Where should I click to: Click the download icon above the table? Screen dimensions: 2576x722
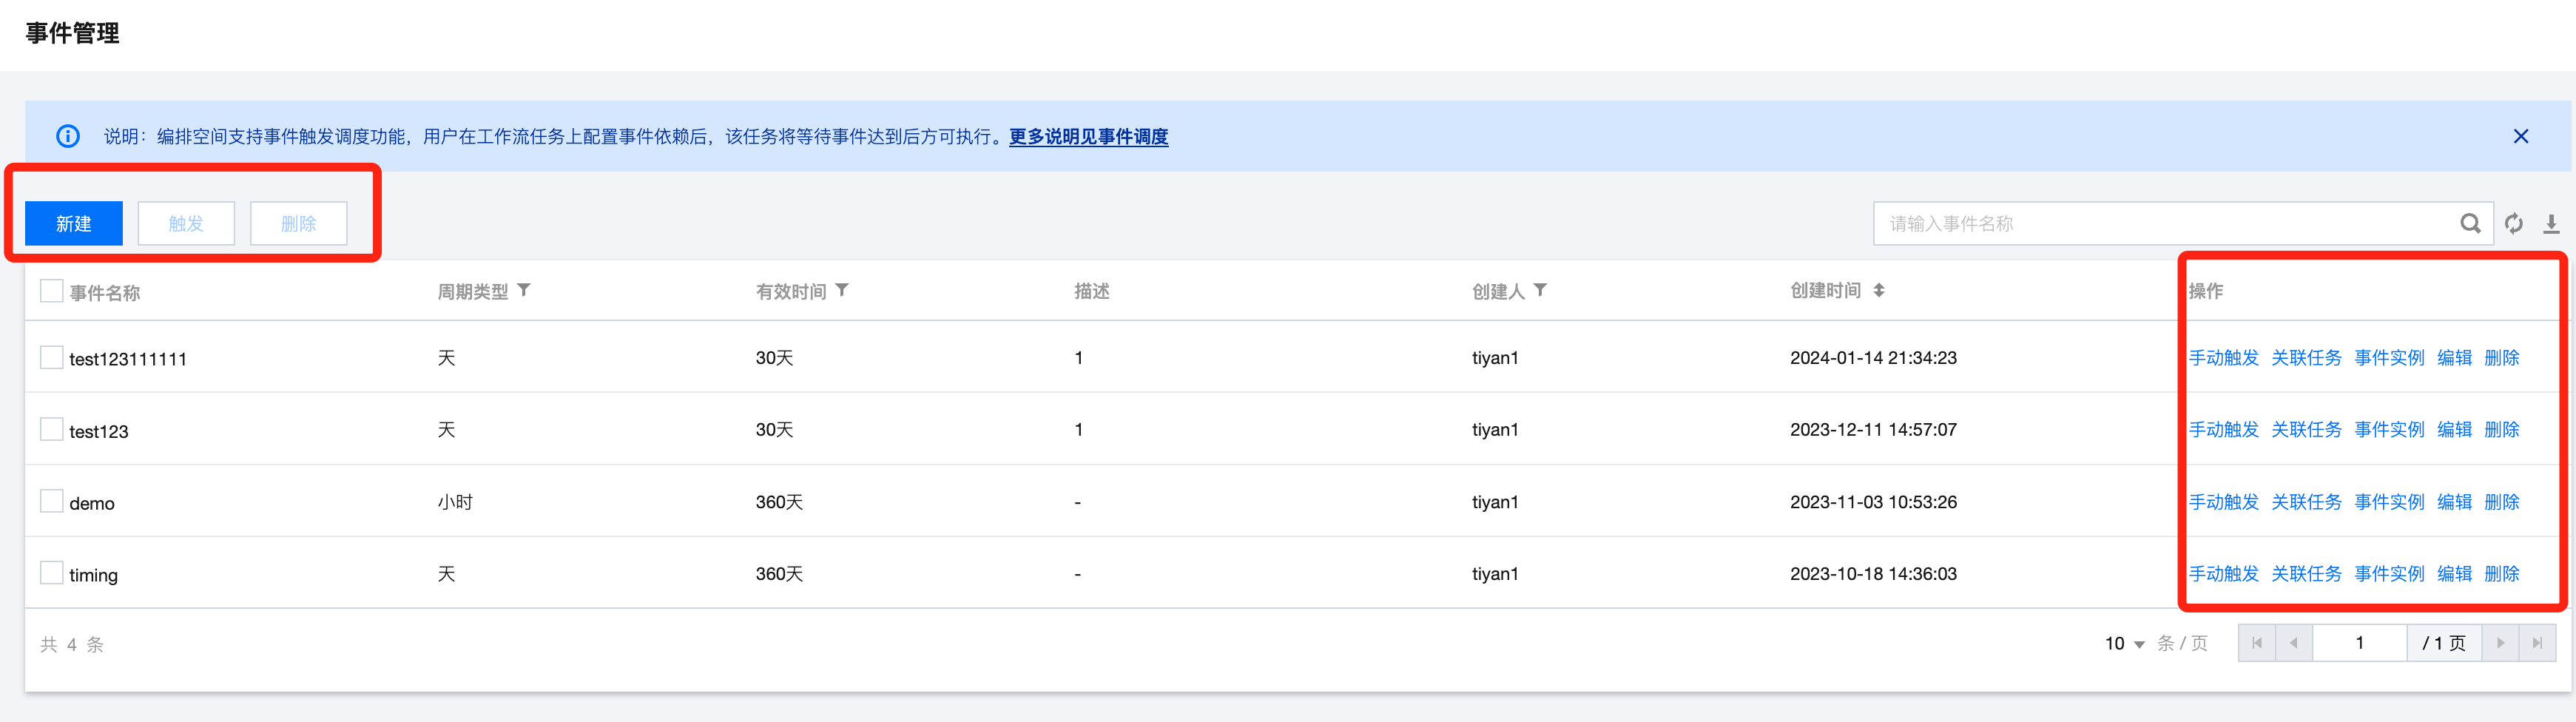click(x=2551, y=224)
